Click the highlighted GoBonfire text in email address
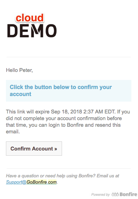 click(37, 182)
